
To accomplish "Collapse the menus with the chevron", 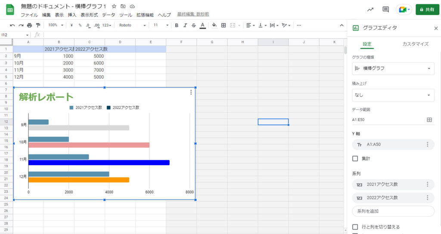I will pos(342,25).
